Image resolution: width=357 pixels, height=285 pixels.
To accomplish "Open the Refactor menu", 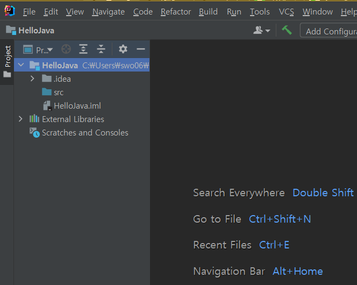I will click(x=176, y=12).
